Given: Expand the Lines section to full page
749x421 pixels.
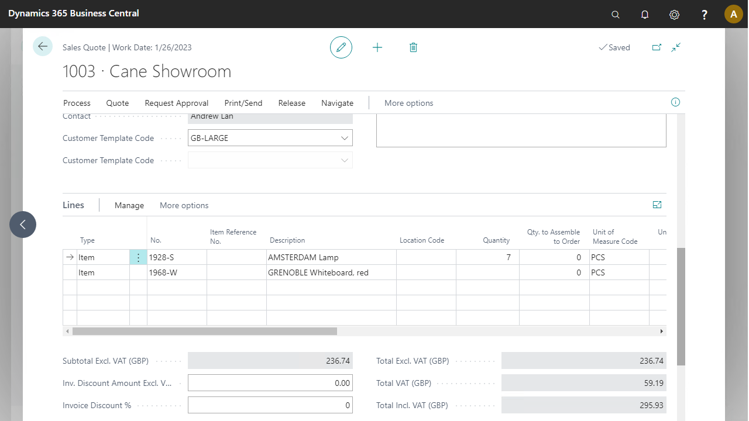Looking at the screenshot, I should click(x=657, y=205).
